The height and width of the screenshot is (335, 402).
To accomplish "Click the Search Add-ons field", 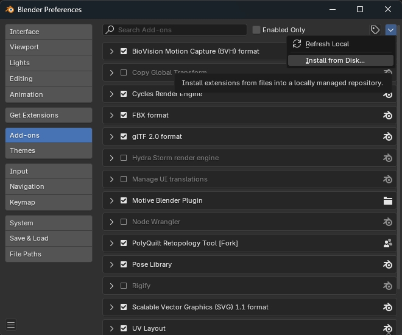I will coord(180,30).
